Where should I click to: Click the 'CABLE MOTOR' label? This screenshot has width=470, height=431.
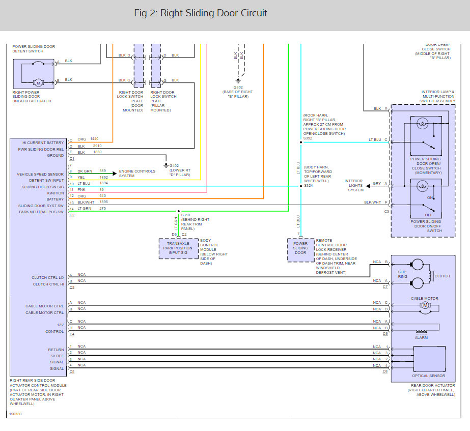tap(425, 298)
